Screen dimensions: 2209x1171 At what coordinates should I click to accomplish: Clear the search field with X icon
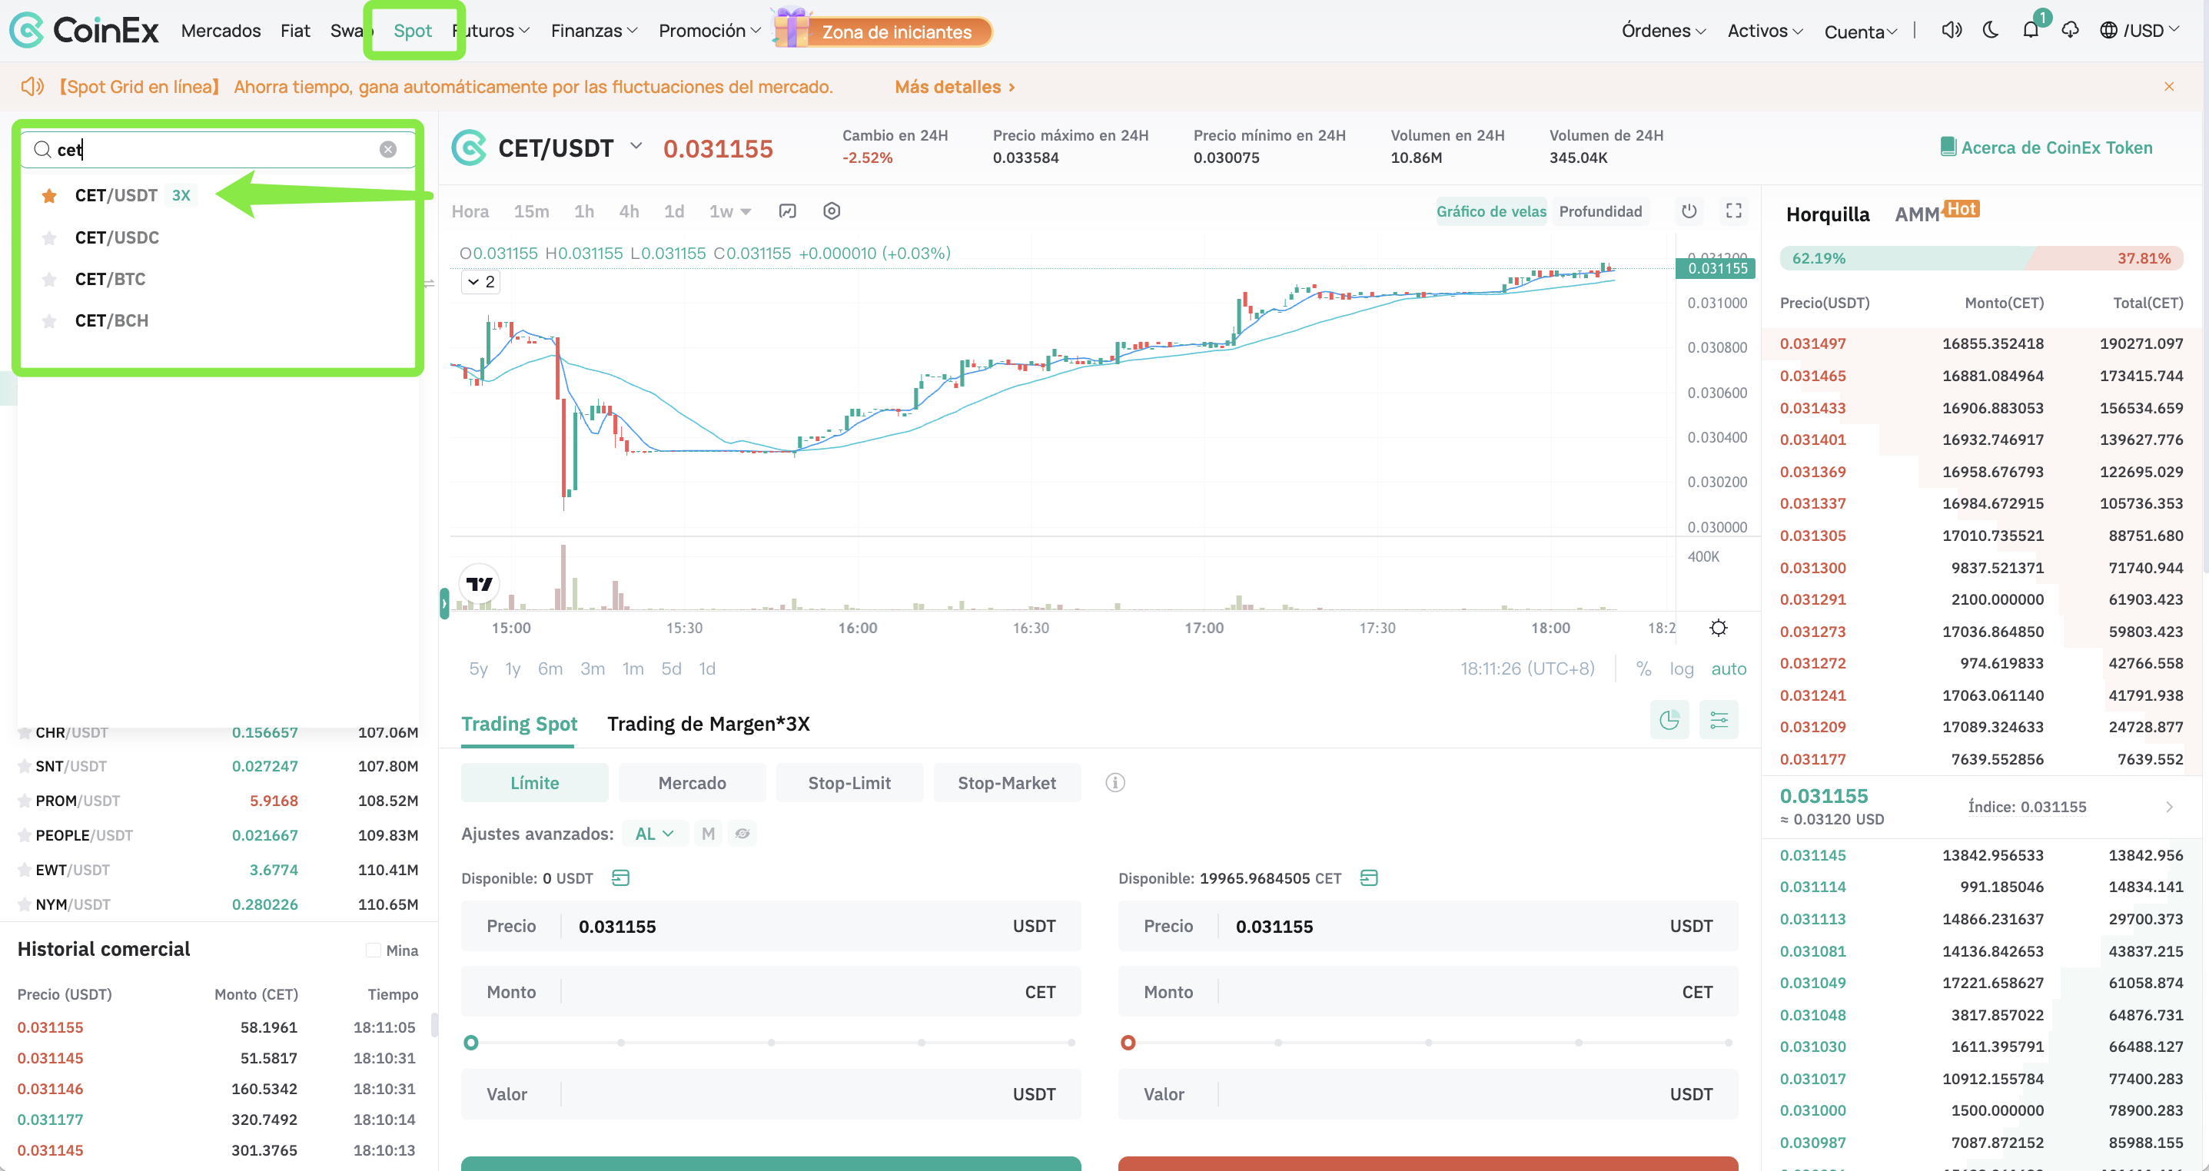(x=387, y=149)
